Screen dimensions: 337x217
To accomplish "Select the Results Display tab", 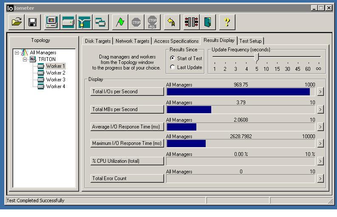I will 219,40.
